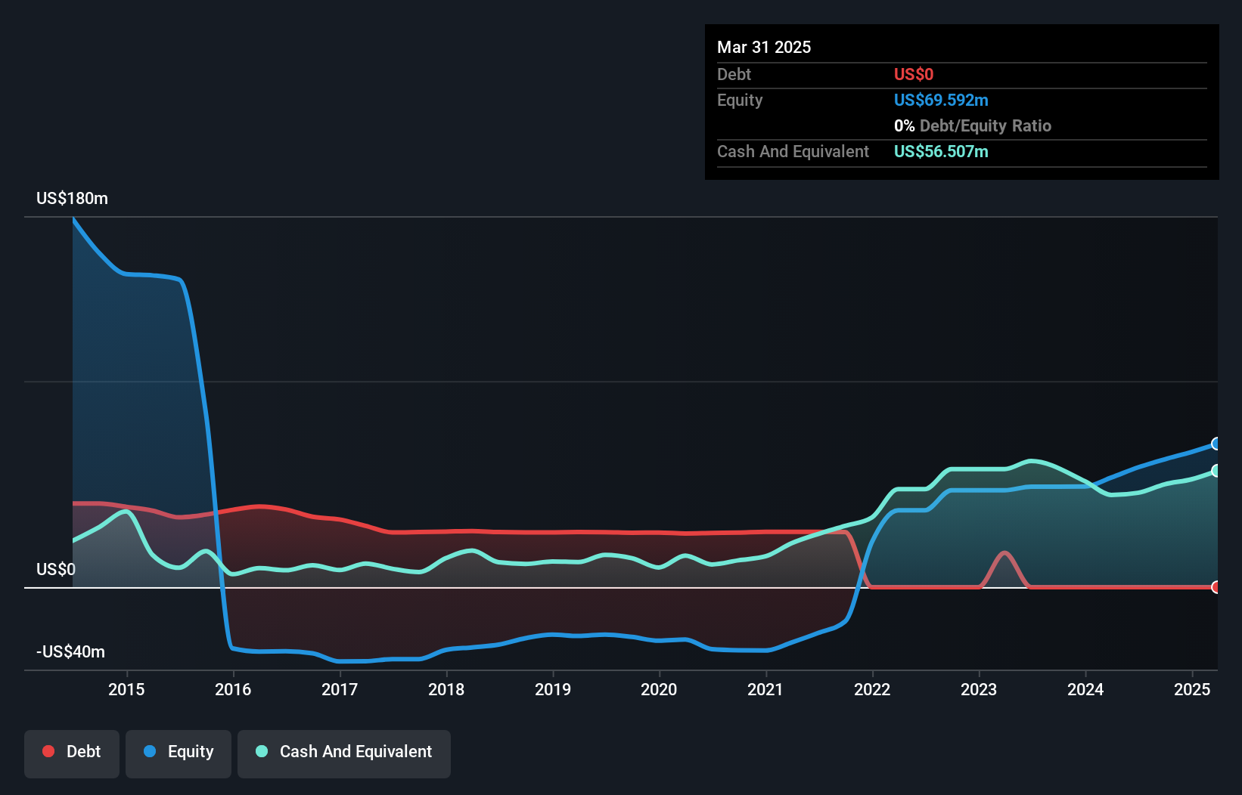Image resolution: width=1242 pixels, height=795 pixels.
Task: Click the US$0 y-axis label
Action: click(x=56, y=569)
